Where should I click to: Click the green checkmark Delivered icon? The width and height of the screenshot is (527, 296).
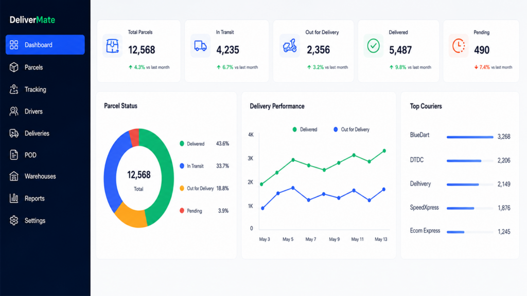click(x=373, y=46)
